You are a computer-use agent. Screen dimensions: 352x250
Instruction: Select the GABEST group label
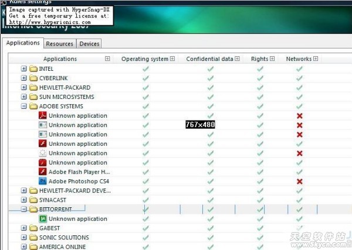point(50,228)
